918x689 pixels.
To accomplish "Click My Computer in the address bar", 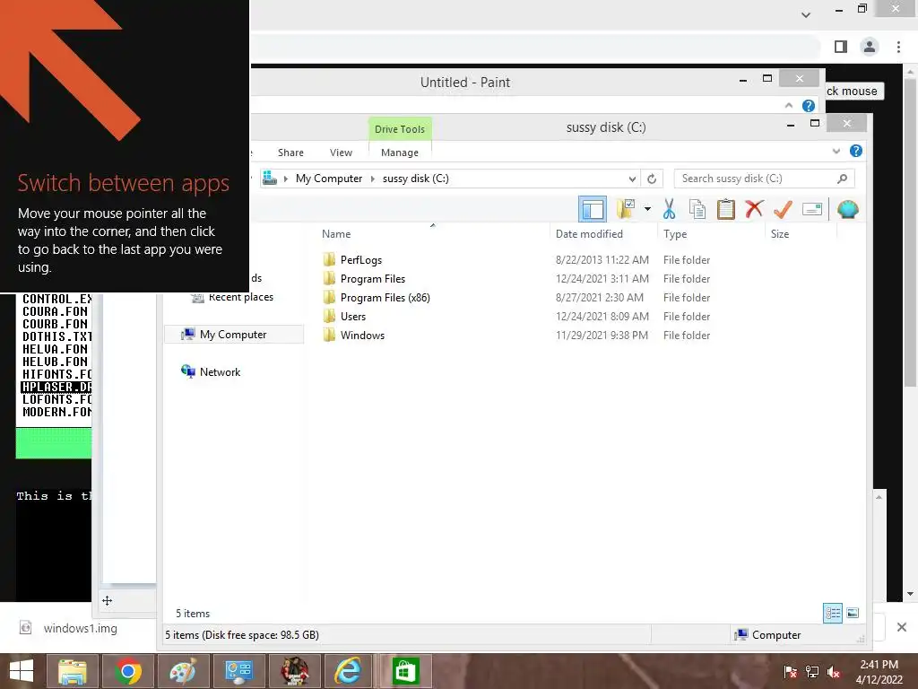I will [328, 179].
